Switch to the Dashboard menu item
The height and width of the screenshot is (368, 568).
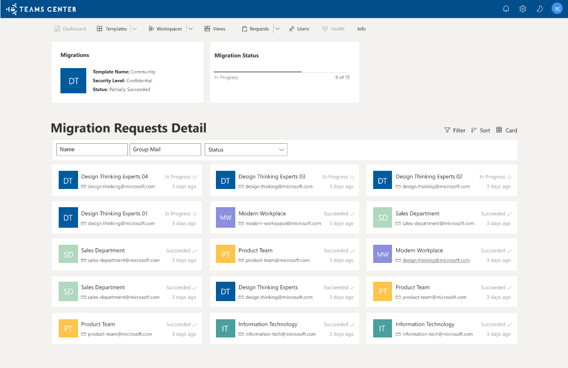pyautogui.click(x=70, y=28)
